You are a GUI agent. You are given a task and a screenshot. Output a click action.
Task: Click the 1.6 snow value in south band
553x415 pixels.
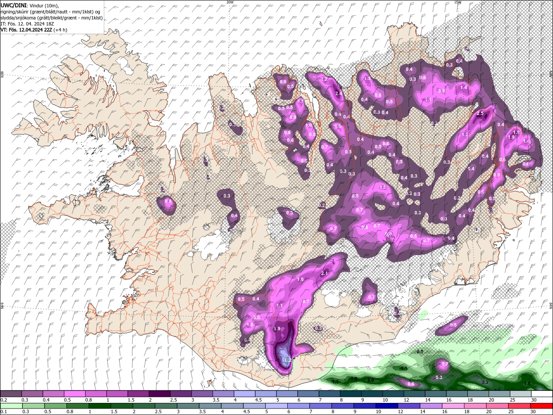coord(301,280)
